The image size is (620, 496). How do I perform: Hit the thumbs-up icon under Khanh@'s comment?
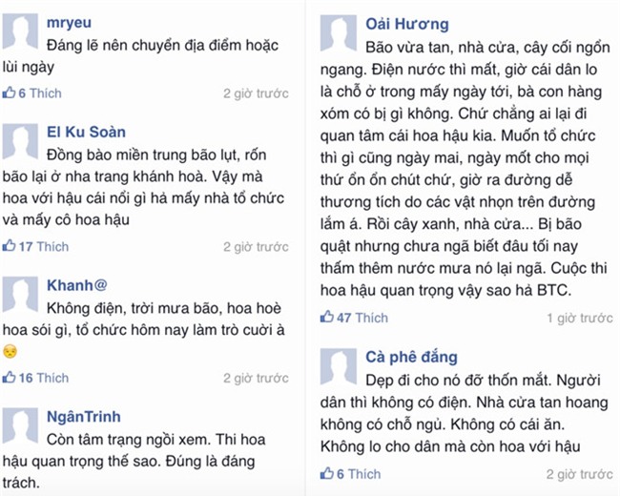[10, 378]
